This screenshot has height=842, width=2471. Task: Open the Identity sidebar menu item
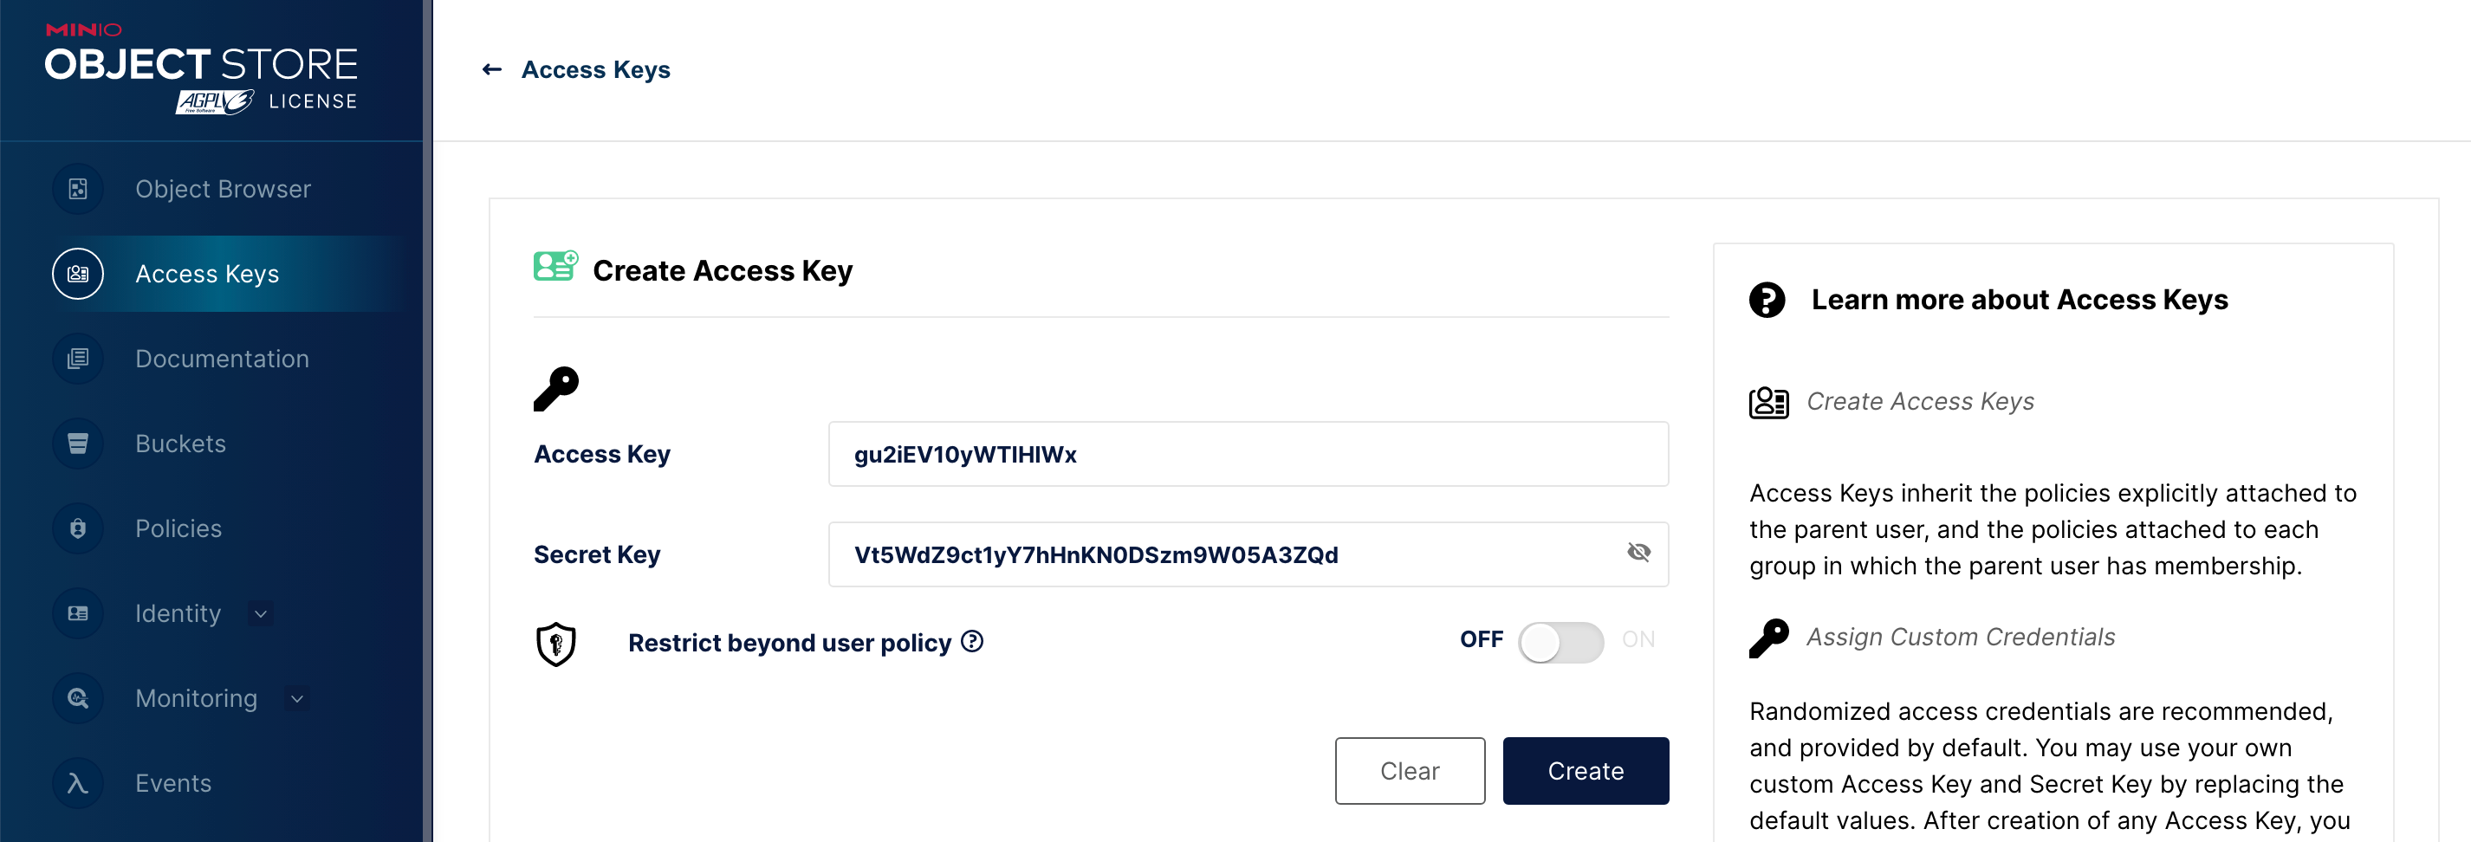tap(178, 614)
